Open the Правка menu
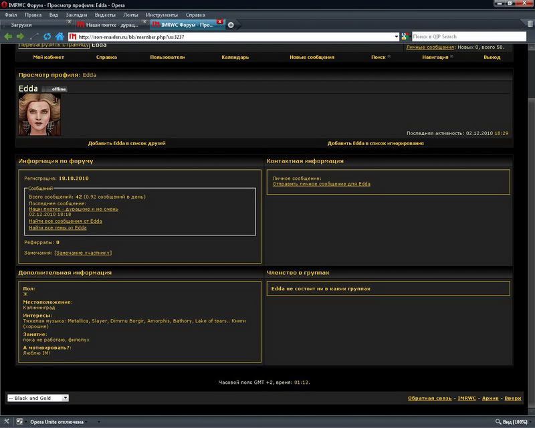The image size is (535, 428). [x=33, y=15]
